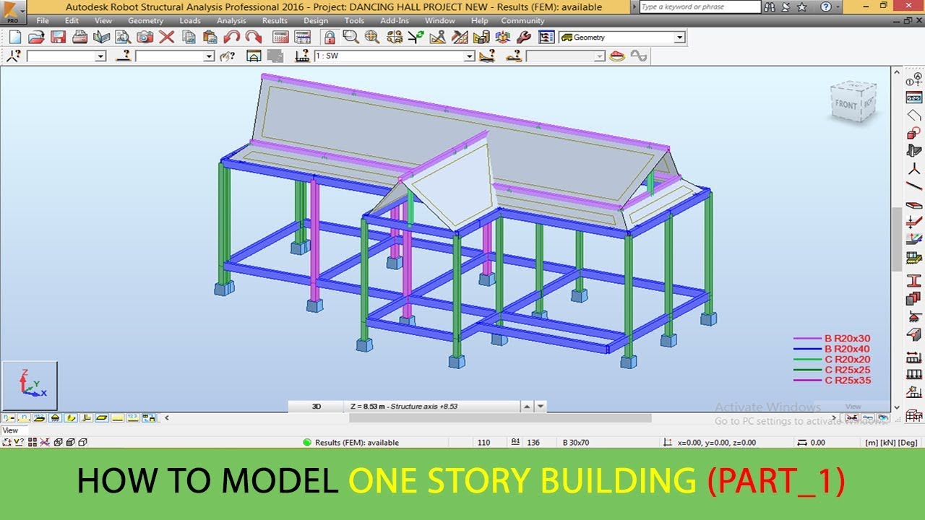Open the File menu
This screenshot has height=520, width=925.
(x=43, y=21)
